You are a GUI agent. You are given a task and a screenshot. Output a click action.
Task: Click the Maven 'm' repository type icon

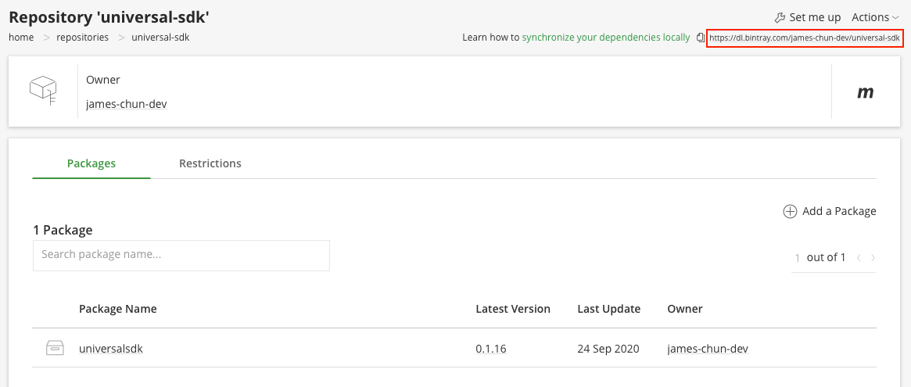coord(866,91)
